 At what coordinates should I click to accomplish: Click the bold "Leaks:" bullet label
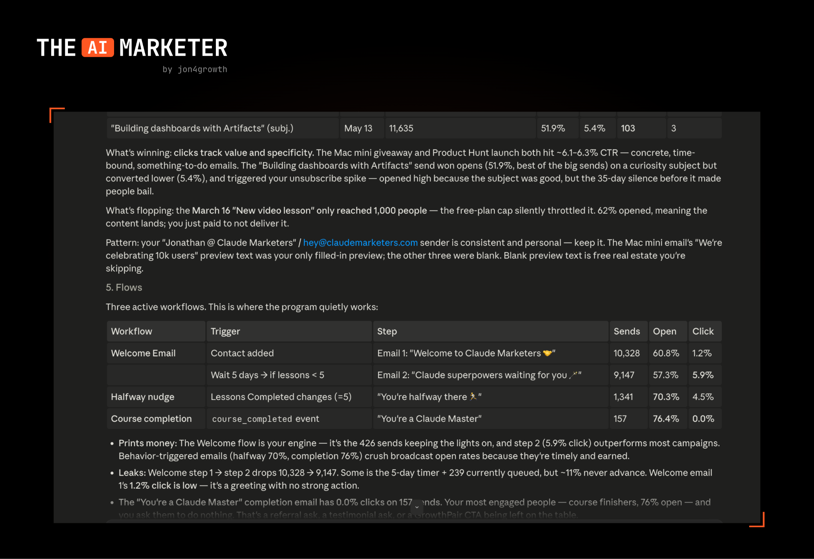132,473
